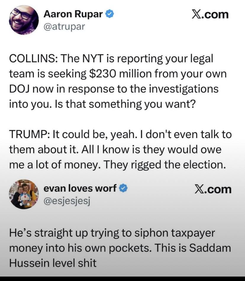Screen dimensions: 245x281
Task: Click the @atrupar handle
Action: point(64,27)
